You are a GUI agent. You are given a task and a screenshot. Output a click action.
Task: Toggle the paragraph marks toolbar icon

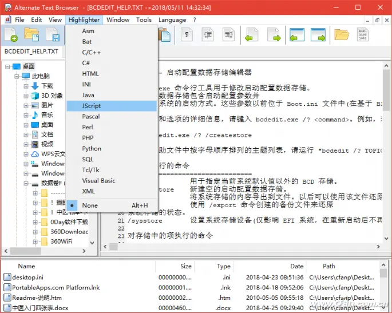pyautogui.click(x=187, y=34)
